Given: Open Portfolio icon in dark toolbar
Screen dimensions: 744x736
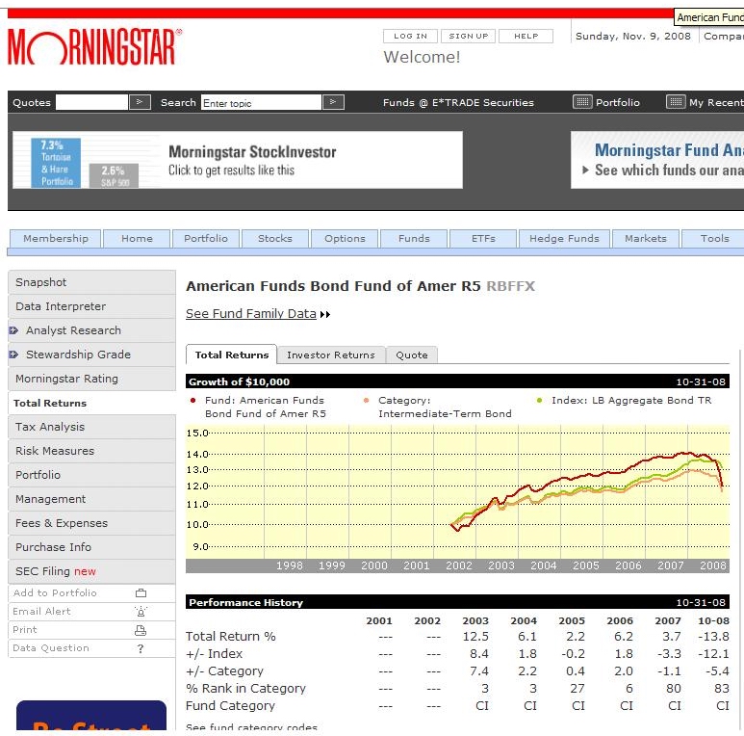Looking at the screenshot, I should pos(582,102).
